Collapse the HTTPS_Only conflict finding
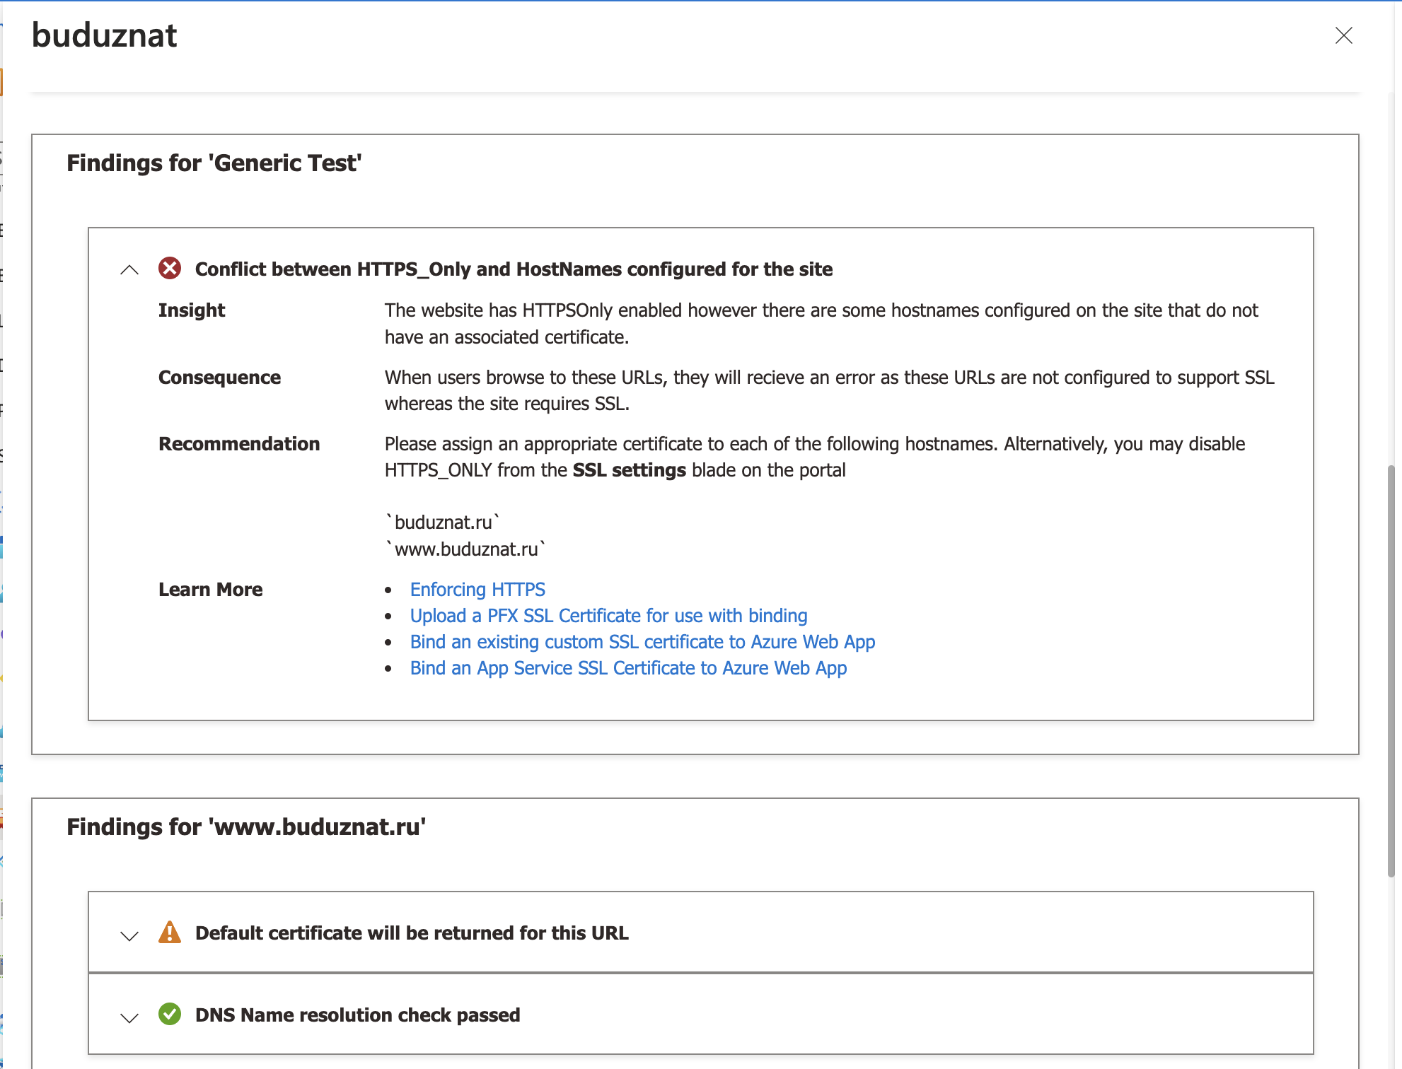 tap(129, 270)
